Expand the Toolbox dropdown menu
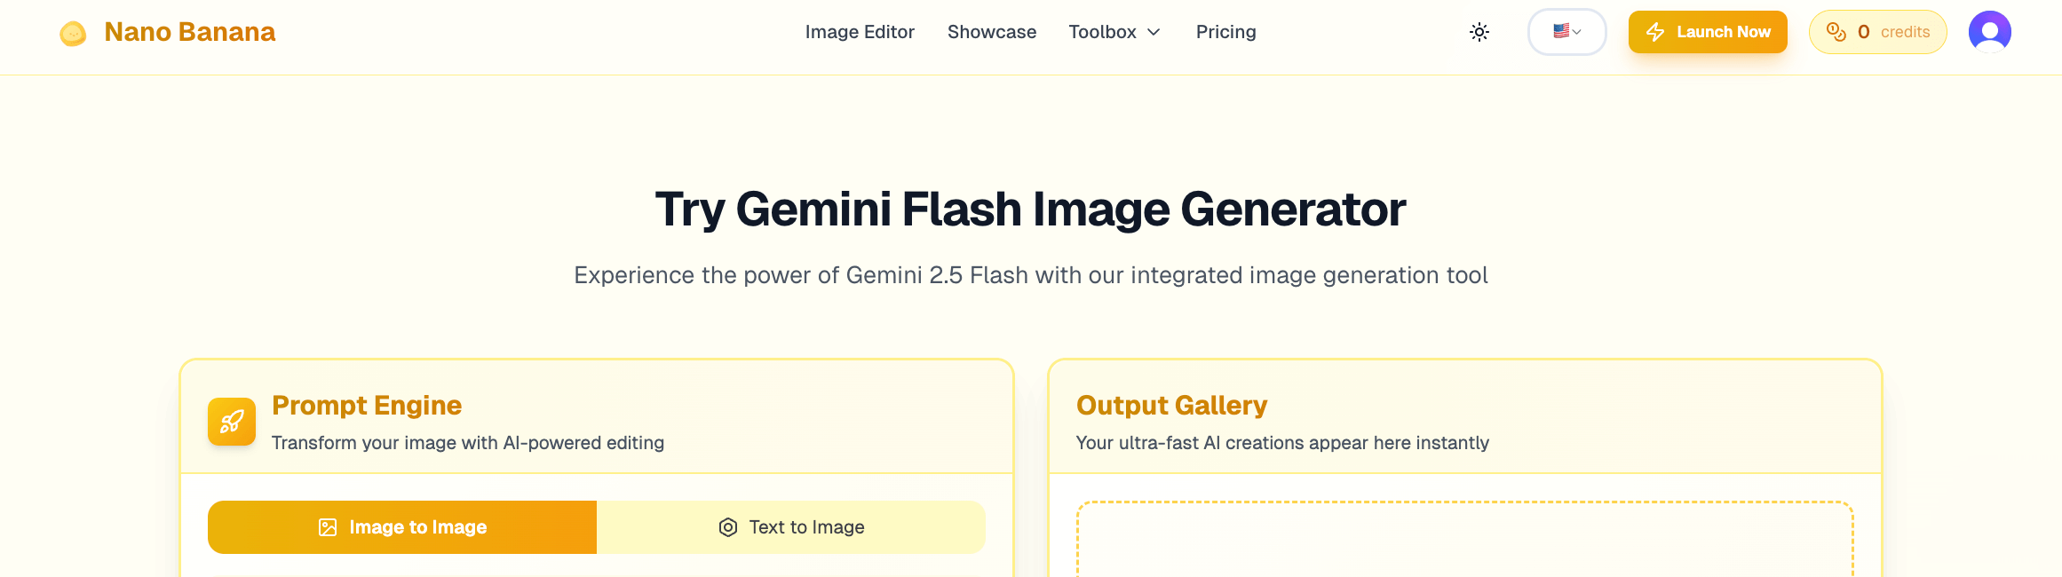 1114,32
